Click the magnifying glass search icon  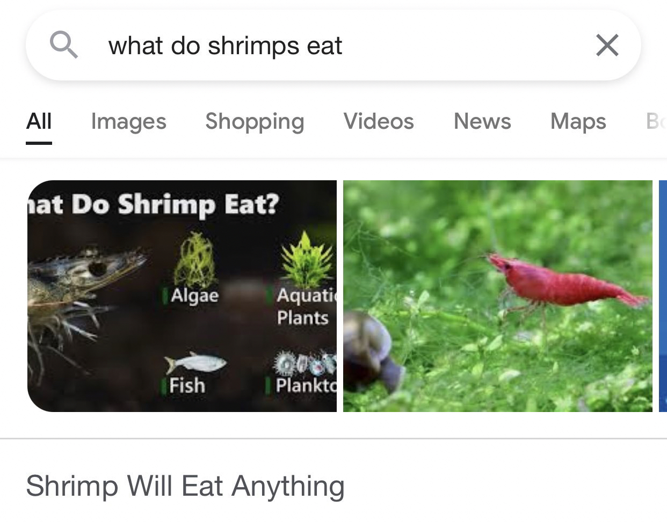pyautogui.click(x=64, y=45)
